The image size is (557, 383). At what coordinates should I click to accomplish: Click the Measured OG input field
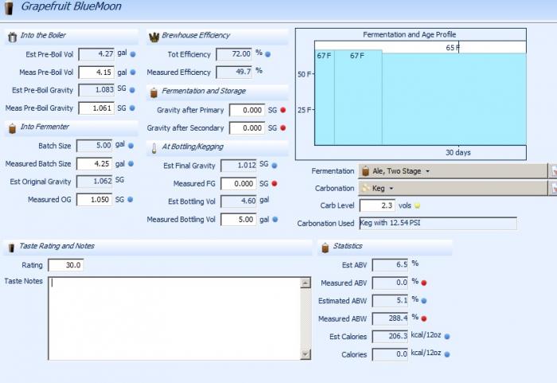point(95,200)
